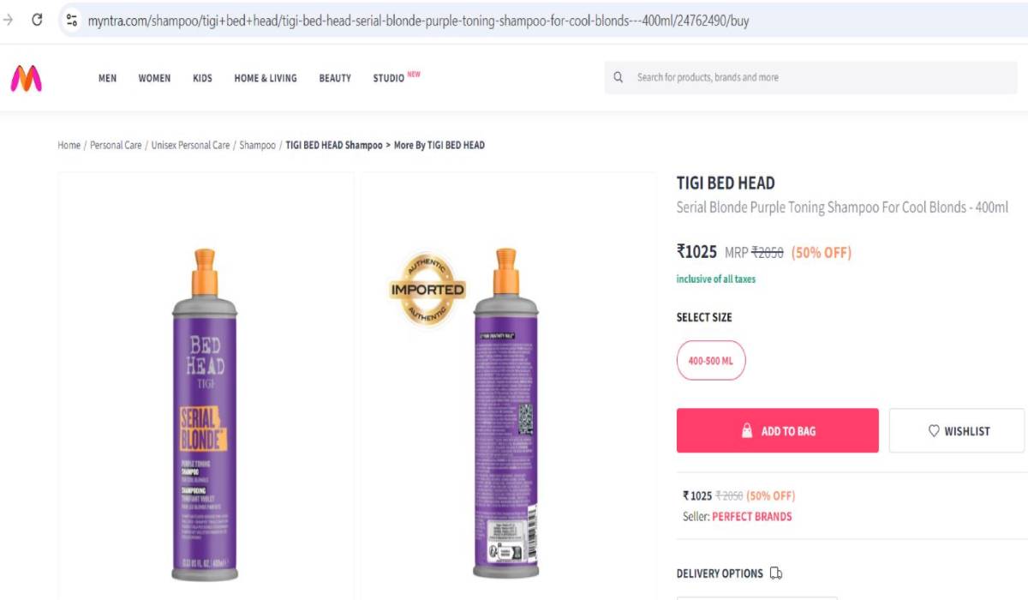Go to Shampoo breadcrumb link

(x=257, y=146)
